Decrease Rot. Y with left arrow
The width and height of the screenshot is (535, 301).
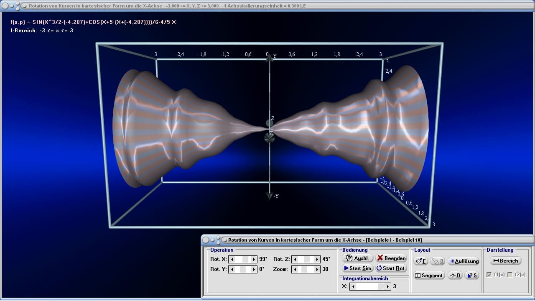coord(232,270)
